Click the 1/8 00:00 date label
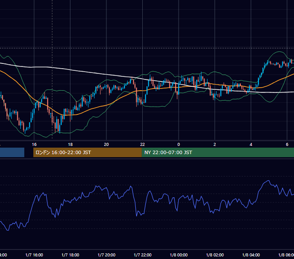 point(179,255)
